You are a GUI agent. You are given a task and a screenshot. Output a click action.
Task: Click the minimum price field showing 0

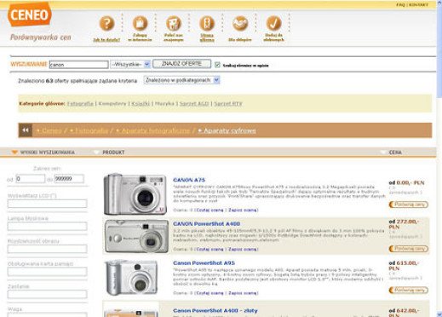point(31,179)
